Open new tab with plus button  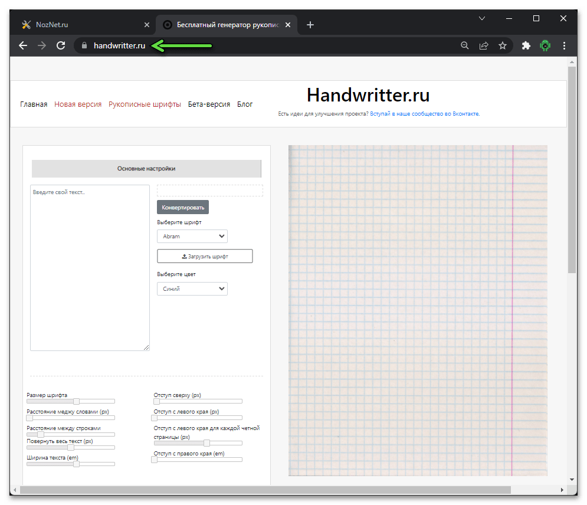pos(310,25)
